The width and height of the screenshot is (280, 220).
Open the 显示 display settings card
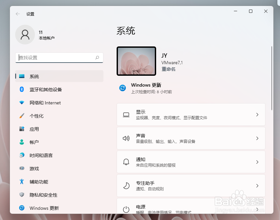coord(191,115)
